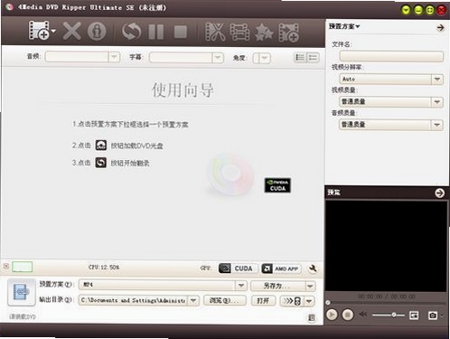Click the add DVD file toolbar icon

coord(39,30)
